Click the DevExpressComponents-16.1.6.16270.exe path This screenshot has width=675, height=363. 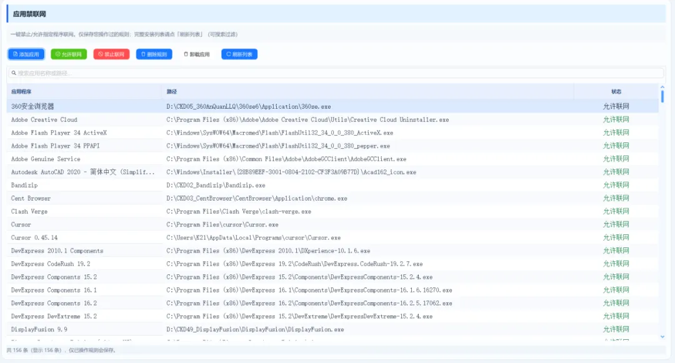click(x=309, y=291)
